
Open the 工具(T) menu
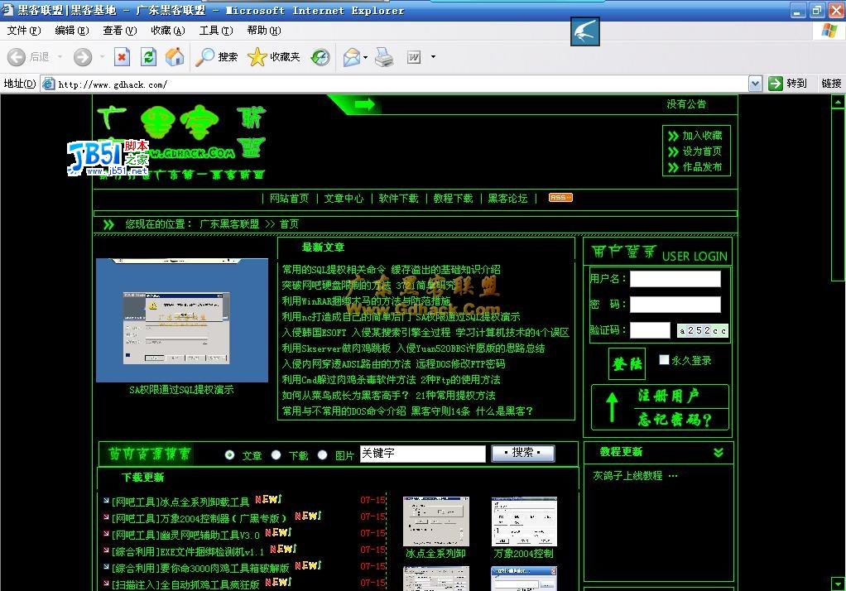tap(215, 31)
